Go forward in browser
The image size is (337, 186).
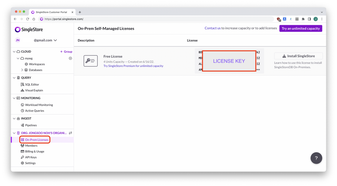pyautogui.click(x=21, y=19)
